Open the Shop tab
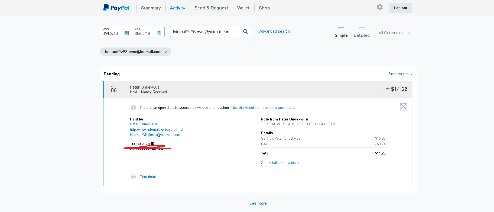 click(x=264, y=8)
